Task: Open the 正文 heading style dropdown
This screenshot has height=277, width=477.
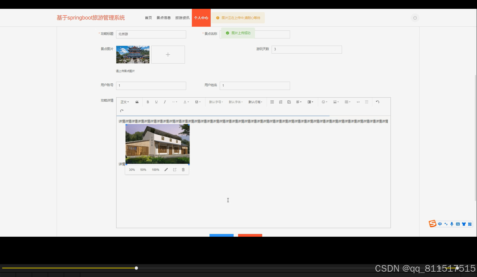Action: 125,102
